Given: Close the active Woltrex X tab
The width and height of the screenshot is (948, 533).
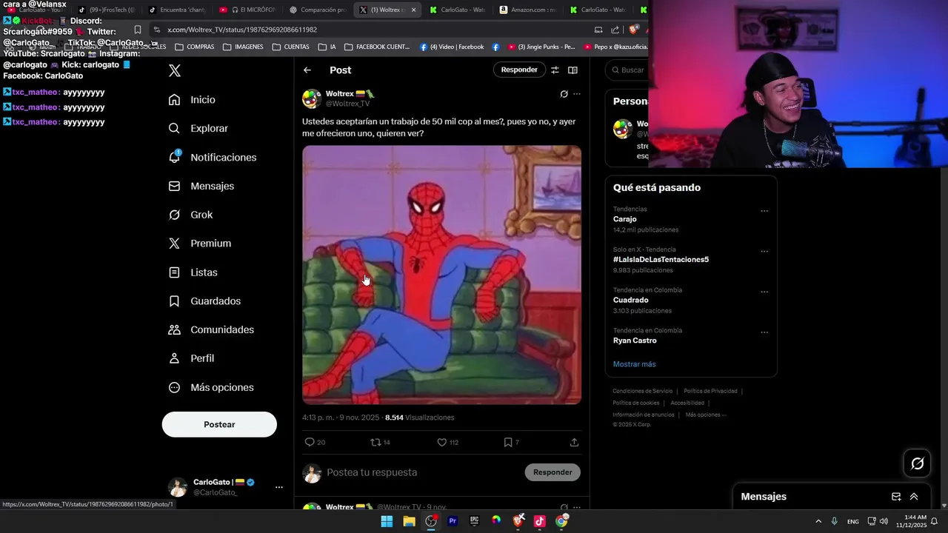Looking at the screenshot, I should pos(413,10).
